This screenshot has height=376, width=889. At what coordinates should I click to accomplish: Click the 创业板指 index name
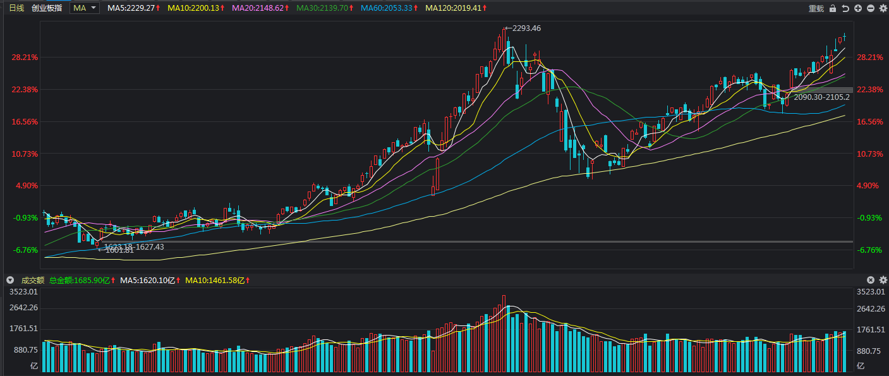click(x=47, y=8)
